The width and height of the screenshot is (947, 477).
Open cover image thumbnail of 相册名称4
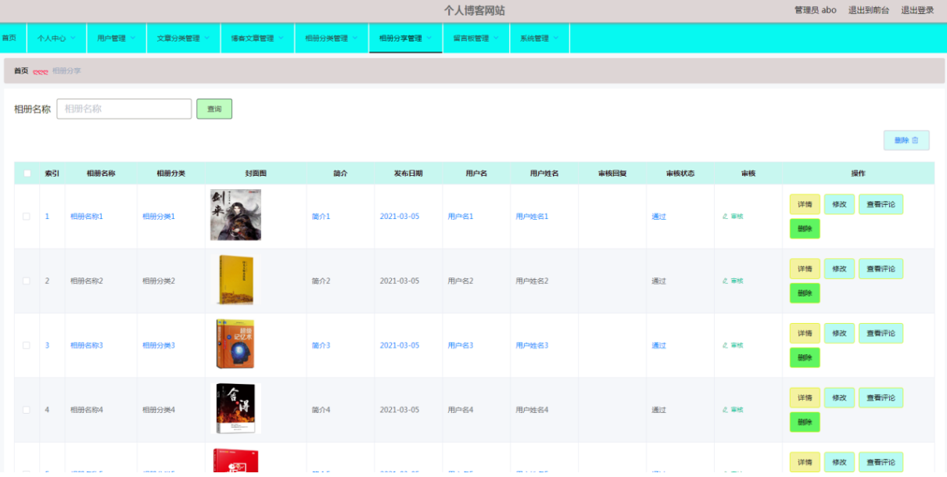click(235, 409)
